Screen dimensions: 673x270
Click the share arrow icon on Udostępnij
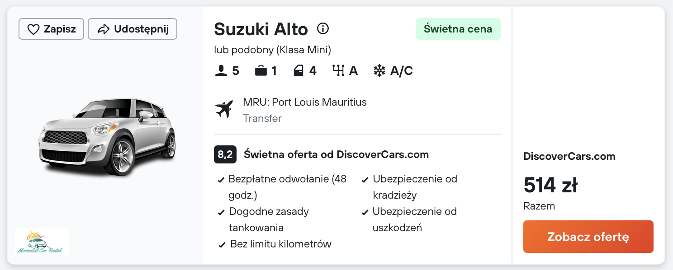point(104,29)
